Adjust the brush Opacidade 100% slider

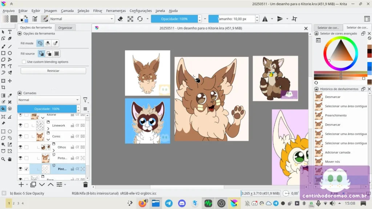(x=174, y=19)
